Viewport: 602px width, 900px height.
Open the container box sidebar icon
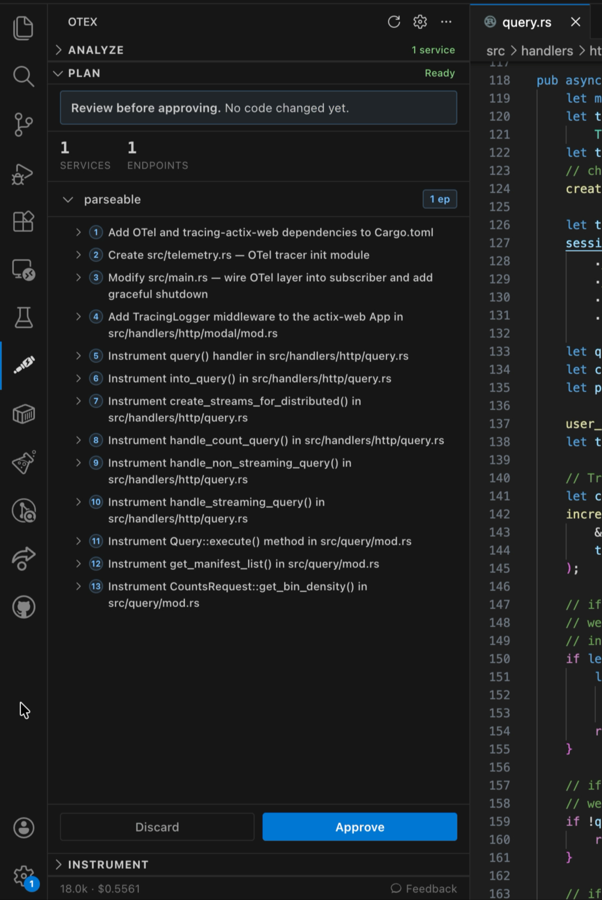click(x=23, y=414)
